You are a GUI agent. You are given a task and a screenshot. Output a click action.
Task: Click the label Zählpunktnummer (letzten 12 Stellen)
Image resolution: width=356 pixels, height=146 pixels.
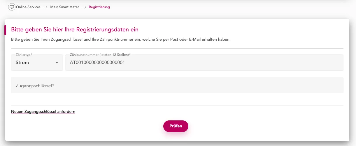coord(100,55)
